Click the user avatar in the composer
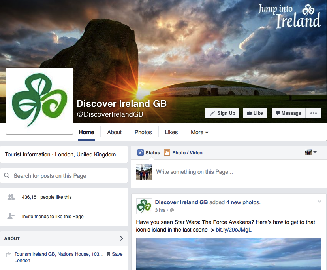 click(x=144, y=172)
